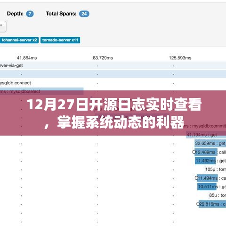Click the Total Spans 24 badge
226x226 pixels.
(x=84, y=14)
